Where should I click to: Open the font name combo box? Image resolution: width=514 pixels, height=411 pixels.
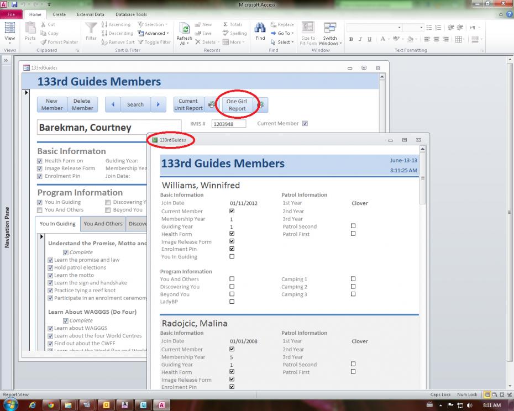coord(374,28)
